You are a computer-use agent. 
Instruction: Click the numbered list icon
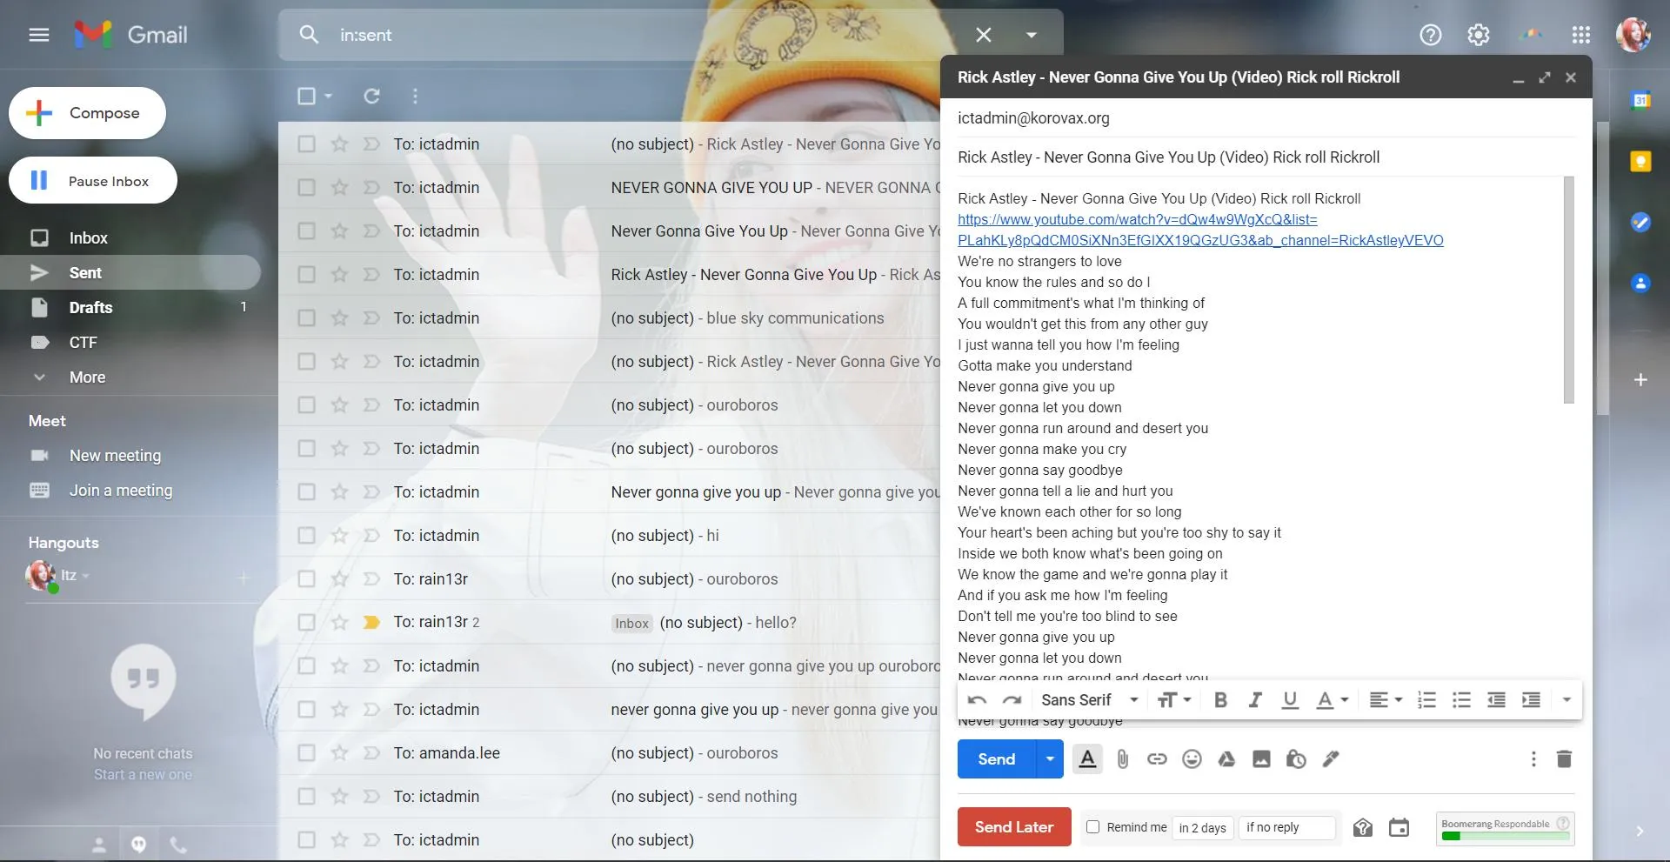[1426, 700]
